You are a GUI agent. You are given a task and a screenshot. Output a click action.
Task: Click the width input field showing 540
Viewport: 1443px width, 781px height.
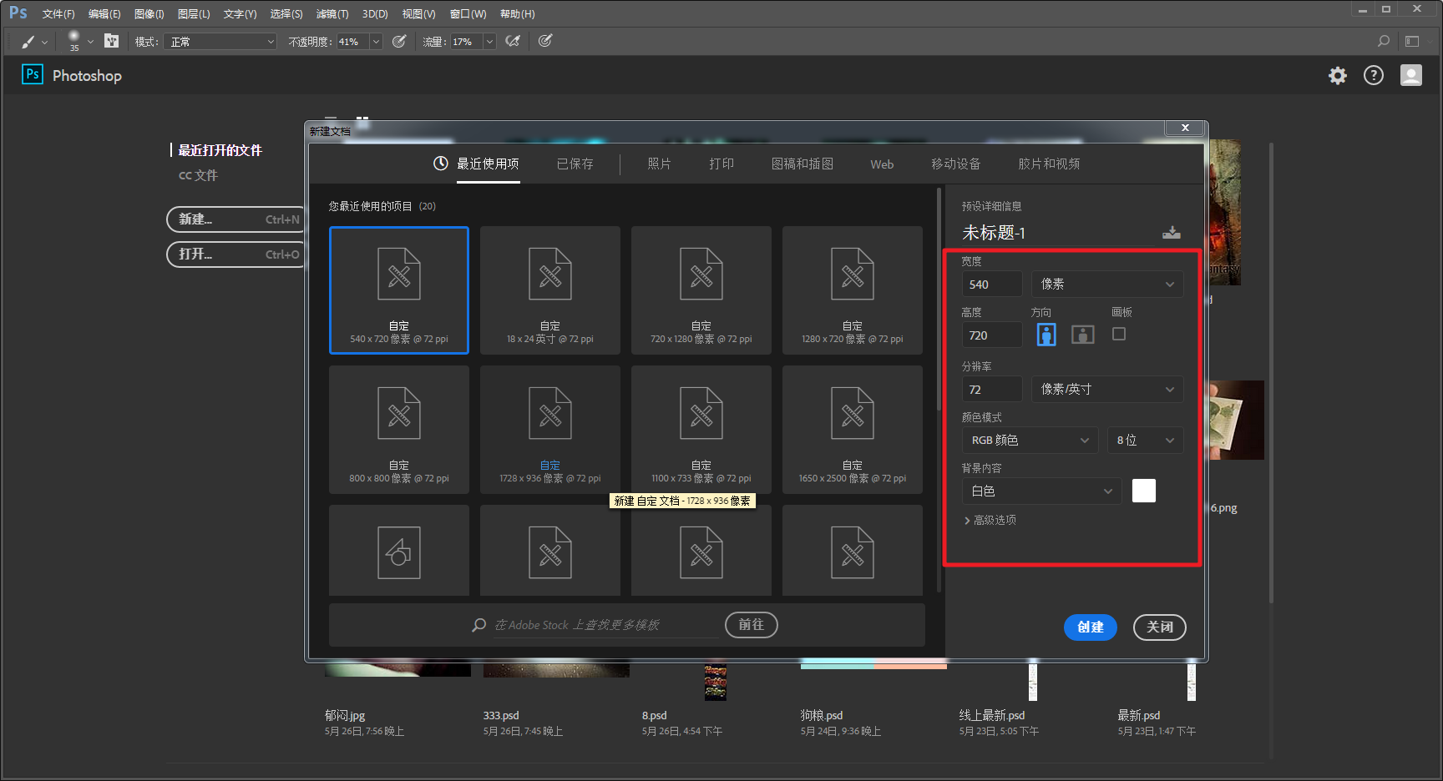[x=992, y=285]
